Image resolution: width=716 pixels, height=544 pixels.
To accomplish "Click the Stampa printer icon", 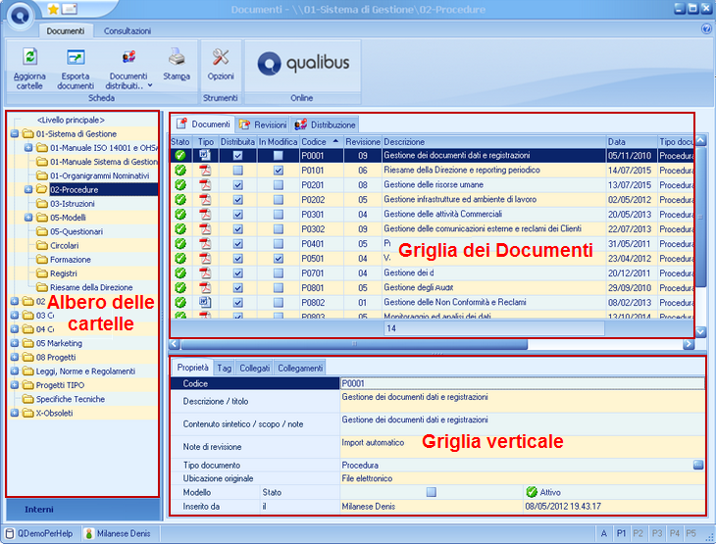I will [177, 57].
